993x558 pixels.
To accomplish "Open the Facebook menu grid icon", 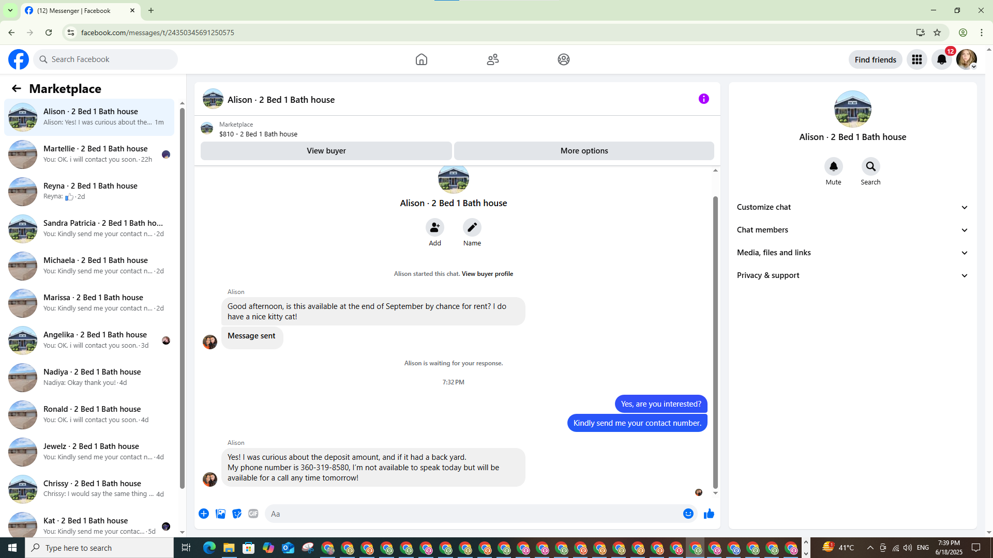I will click(917, 59).
